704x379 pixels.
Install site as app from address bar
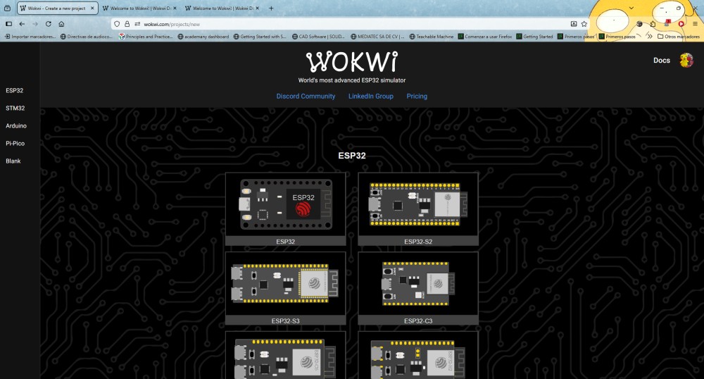point(573,24)
